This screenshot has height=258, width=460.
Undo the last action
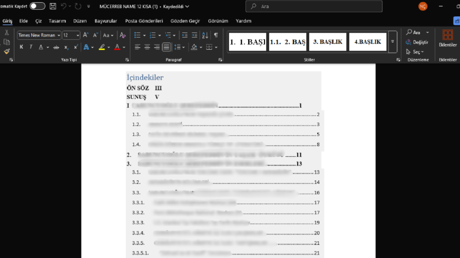[63, 6]
